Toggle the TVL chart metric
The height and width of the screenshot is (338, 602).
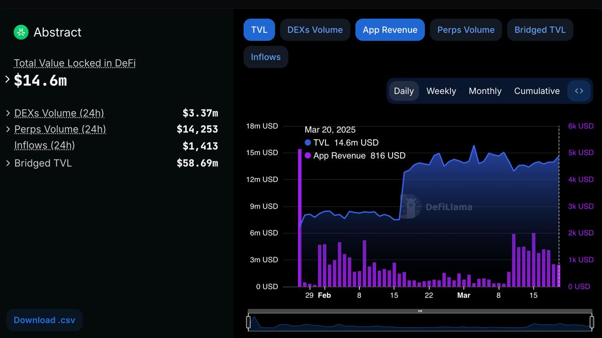click(259, 30)
